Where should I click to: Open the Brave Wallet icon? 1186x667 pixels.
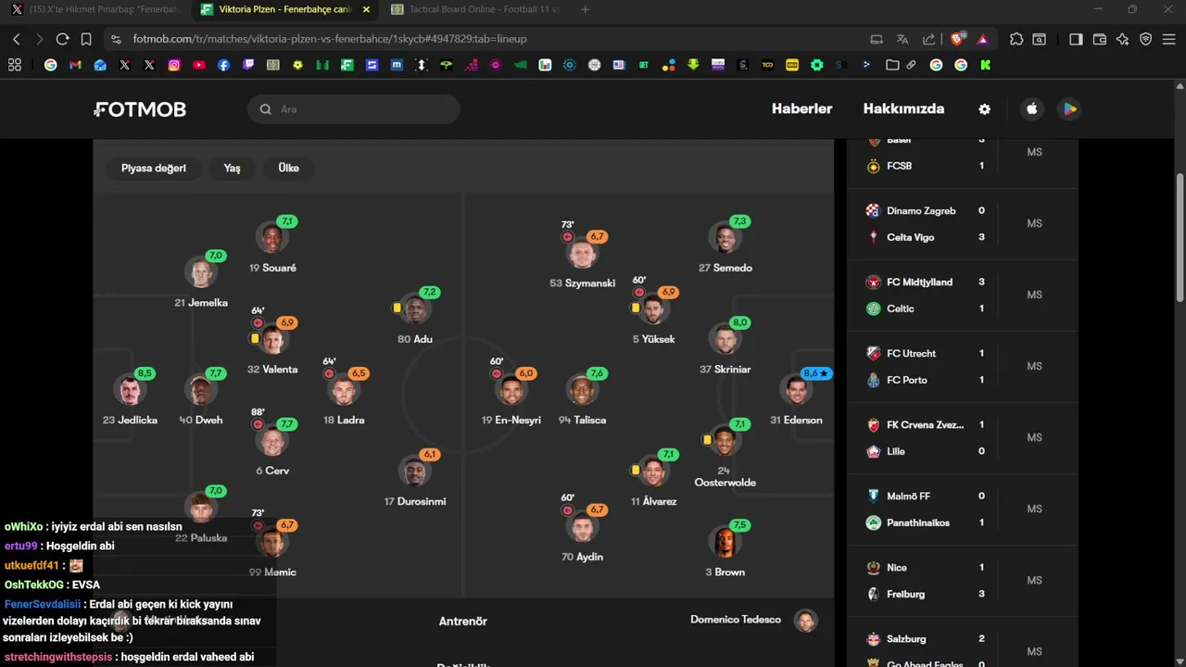pos(1100,39)
